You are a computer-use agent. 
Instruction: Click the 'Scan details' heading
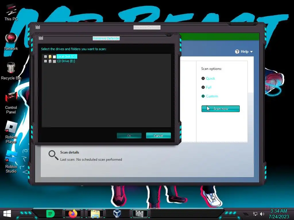(x=69, y=152)
